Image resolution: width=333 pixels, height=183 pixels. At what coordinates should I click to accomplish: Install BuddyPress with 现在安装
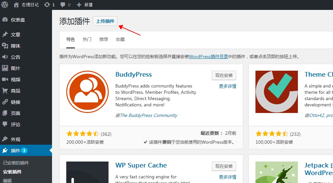click(224, 75)
